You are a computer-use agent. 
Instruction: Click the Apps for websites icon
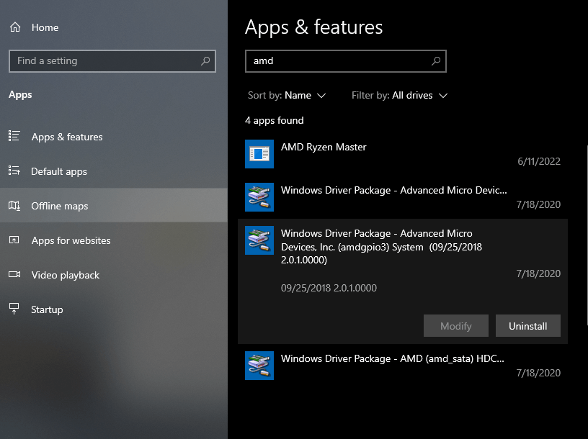14,240
